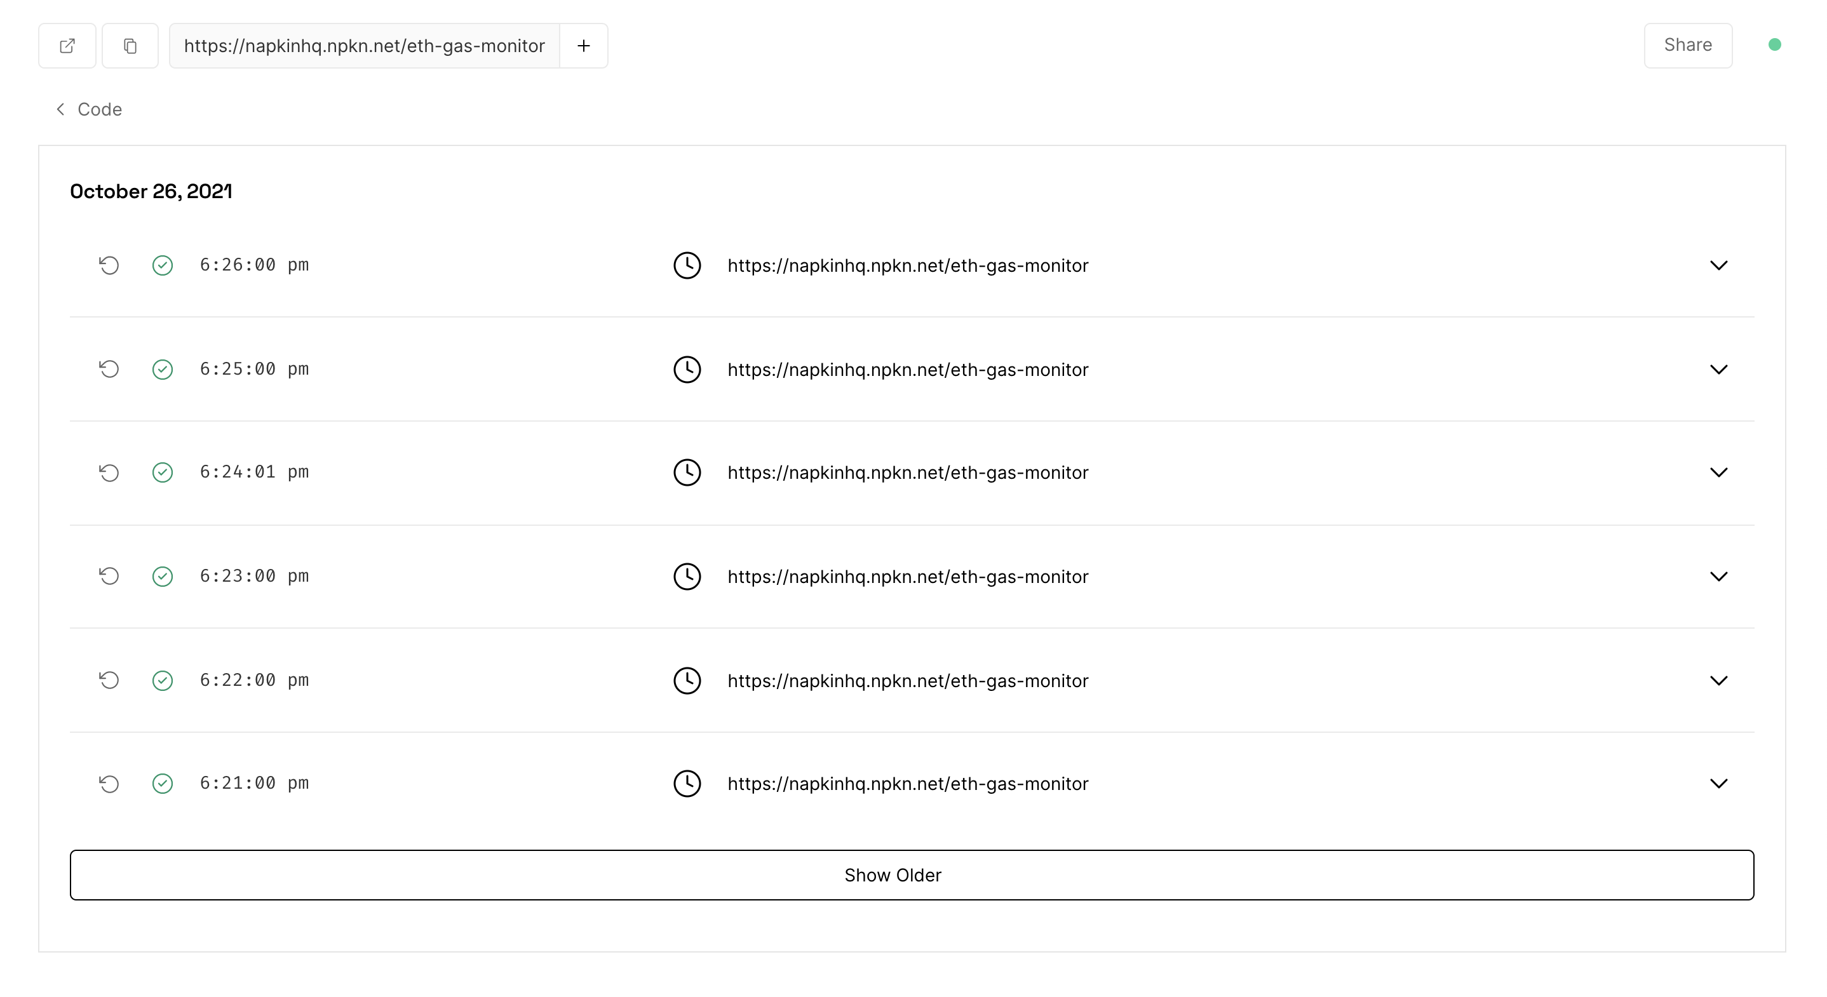Image resolution: width=1827 pixels, height=997 pixels.
Task: Click success checkmark on 6:23:00 pm row
Action: click(x=163, y=577)
